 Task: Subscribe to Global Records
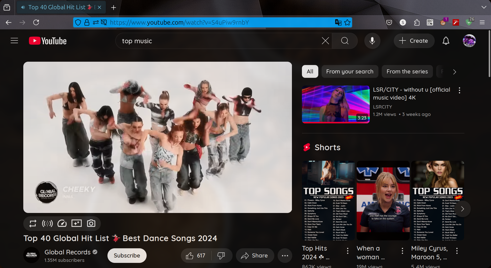click(127, 255)
